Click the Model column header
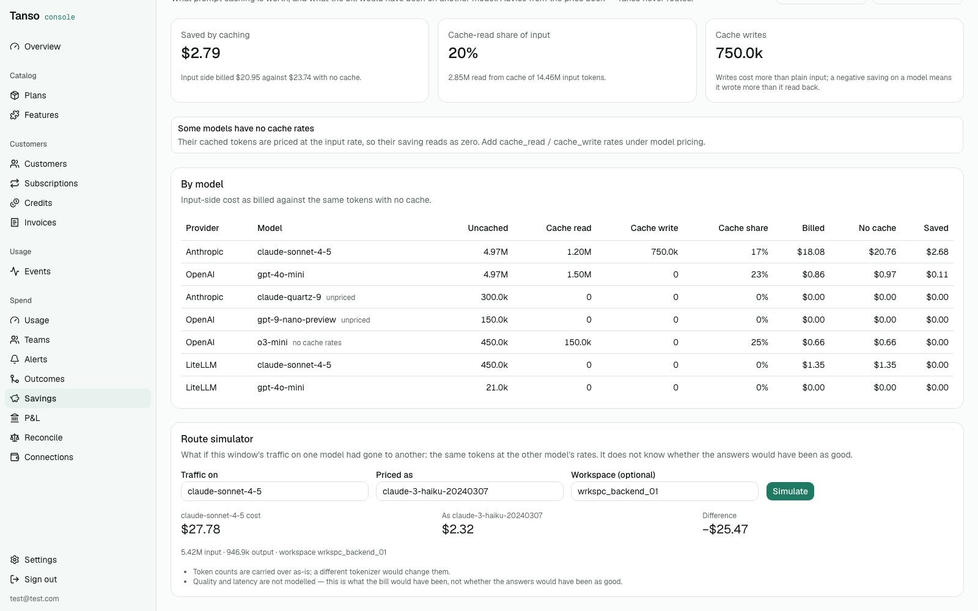978x611 pixels. 270,228
